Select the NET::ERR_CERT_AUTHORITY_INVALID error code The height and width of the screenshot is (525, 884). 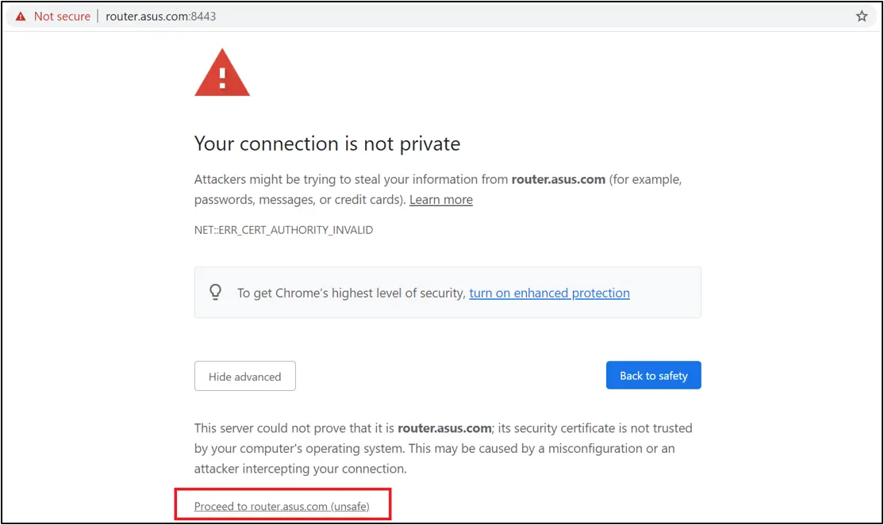coord(282,230)
